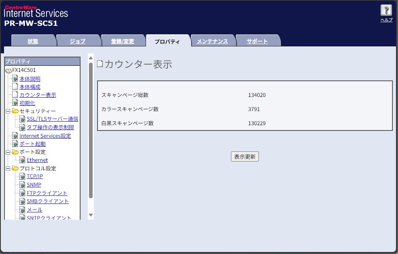398x254 pixels.
Task: Open the ヘルプ text link
Action: 386,20
